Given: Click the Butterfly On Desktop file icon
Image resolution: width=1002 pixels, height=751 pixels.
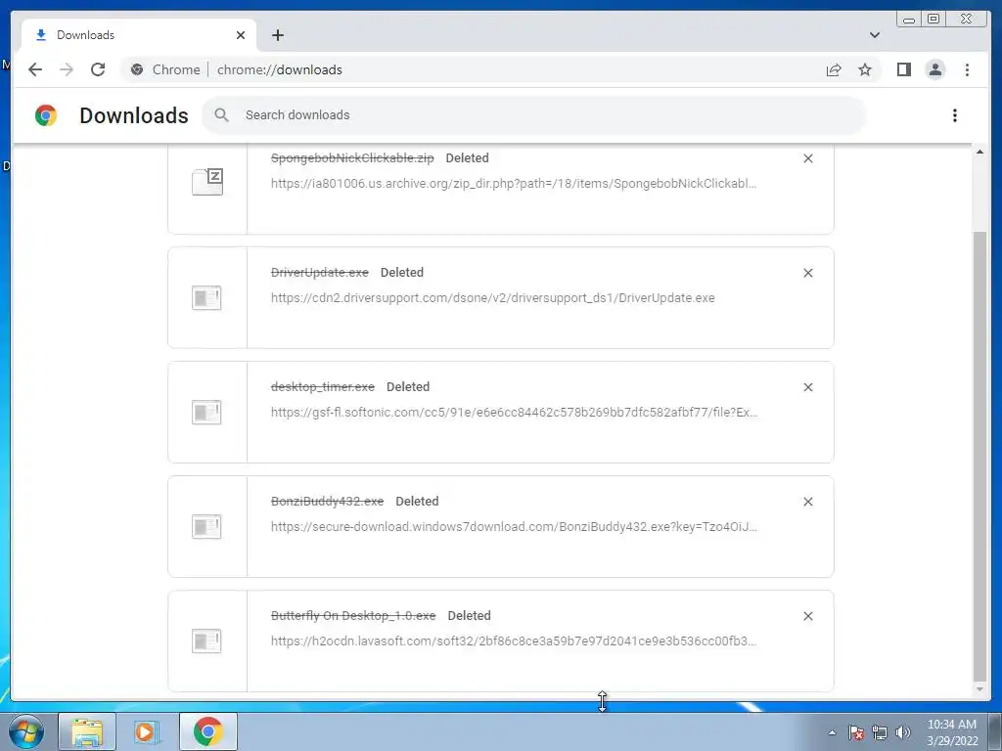Looking at the screenshot, I should (x=206, y=641).
